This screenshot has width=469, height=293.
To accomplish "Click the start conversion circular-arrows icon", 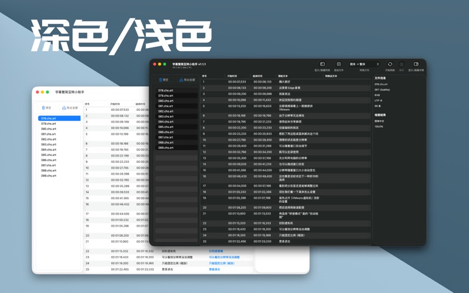I will click(390, 64).
